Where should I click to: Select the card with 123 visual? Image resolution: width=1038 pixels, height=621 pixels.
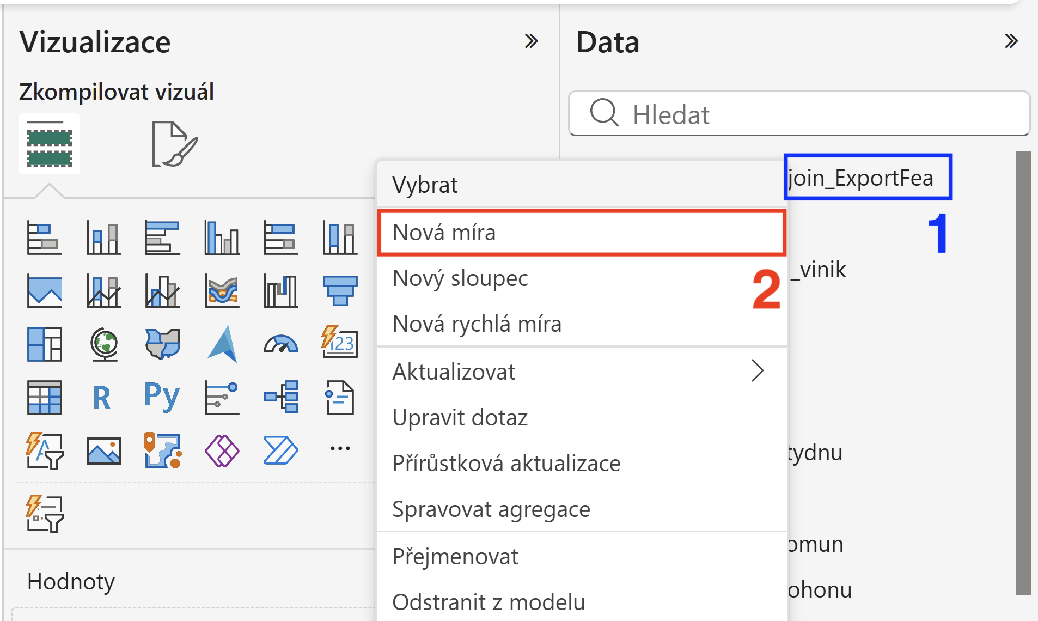pos(340,342)
